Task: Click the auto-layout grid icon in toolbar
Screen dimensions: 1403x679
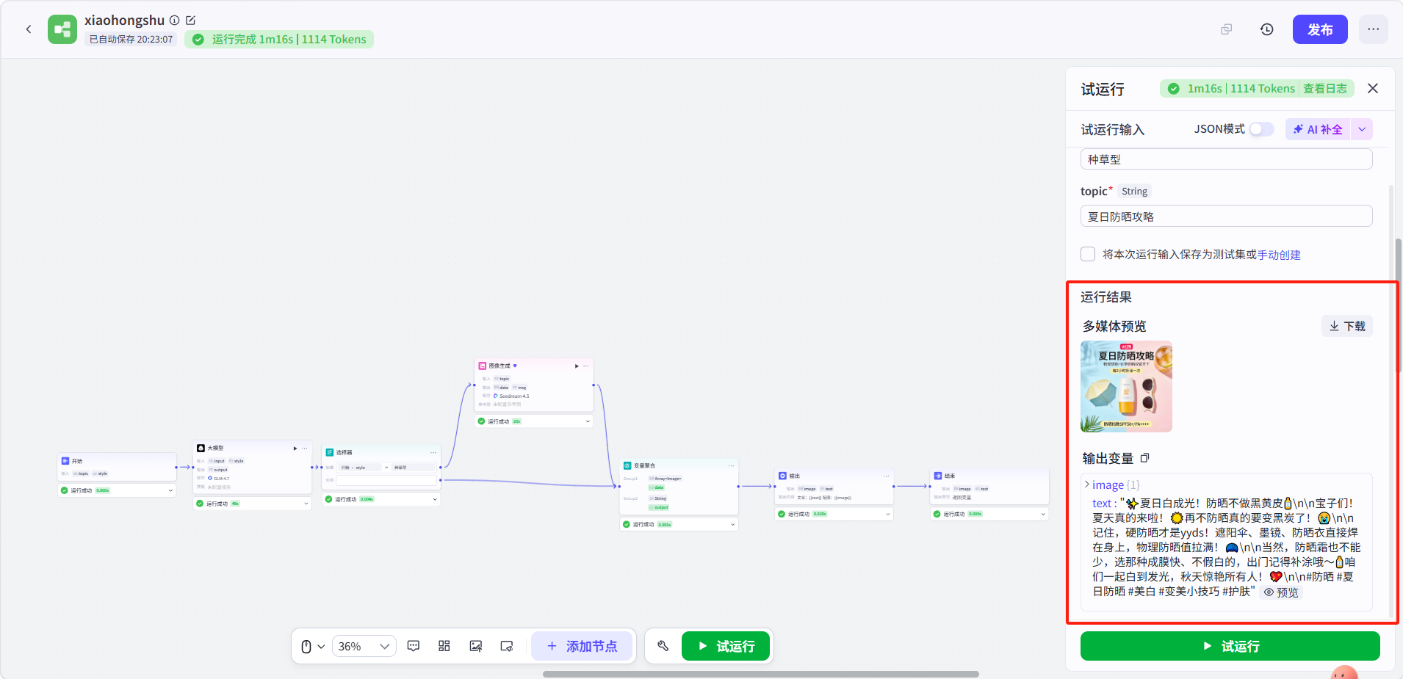Action: 444,646
